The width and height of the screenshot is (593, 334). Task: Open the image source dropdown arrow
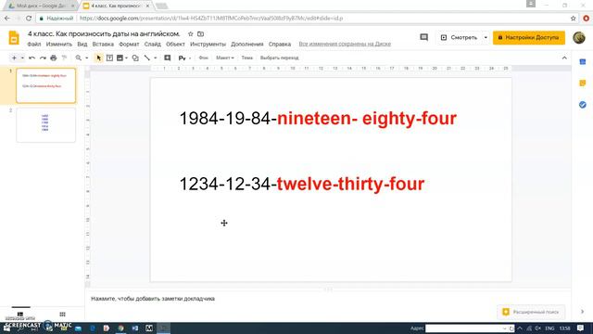coord(126,58)
